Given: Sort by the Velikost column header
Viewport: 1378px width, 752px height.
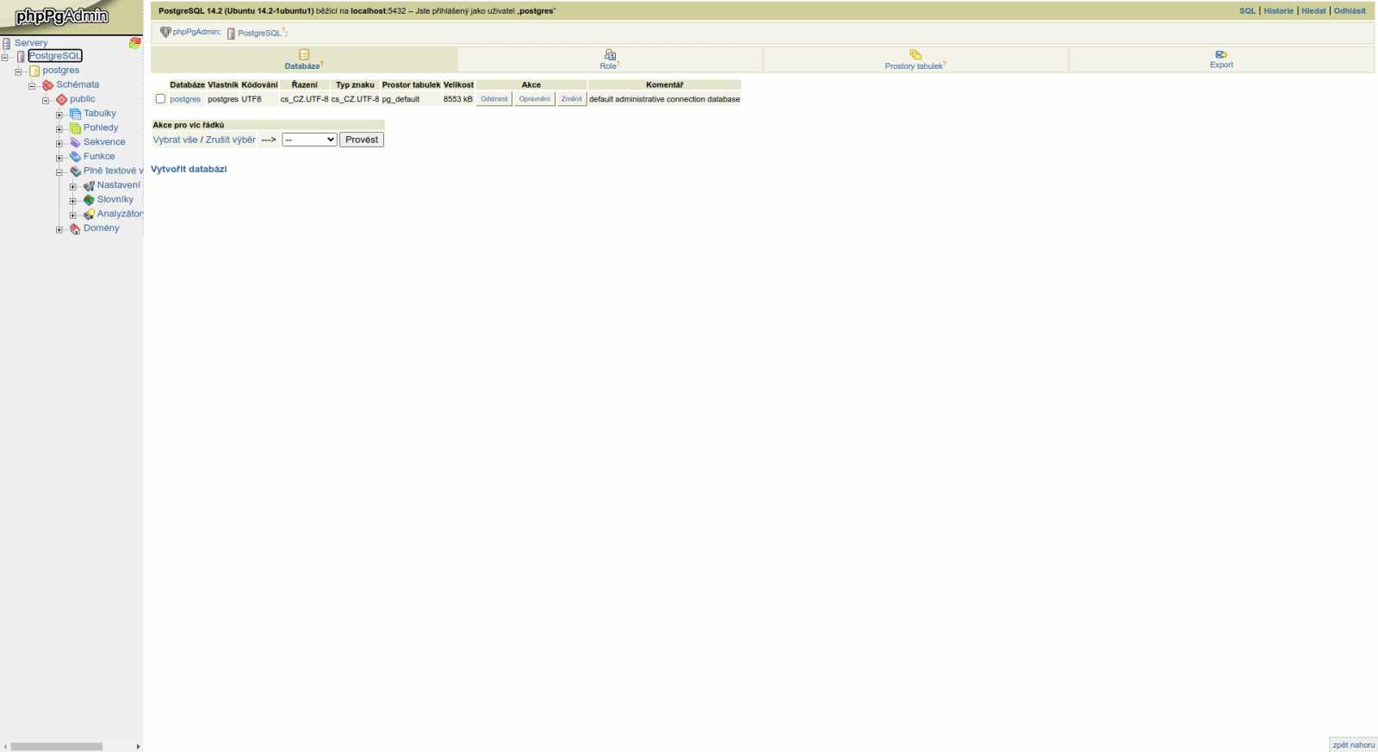Looking at the screenshot, I should 458,84.
